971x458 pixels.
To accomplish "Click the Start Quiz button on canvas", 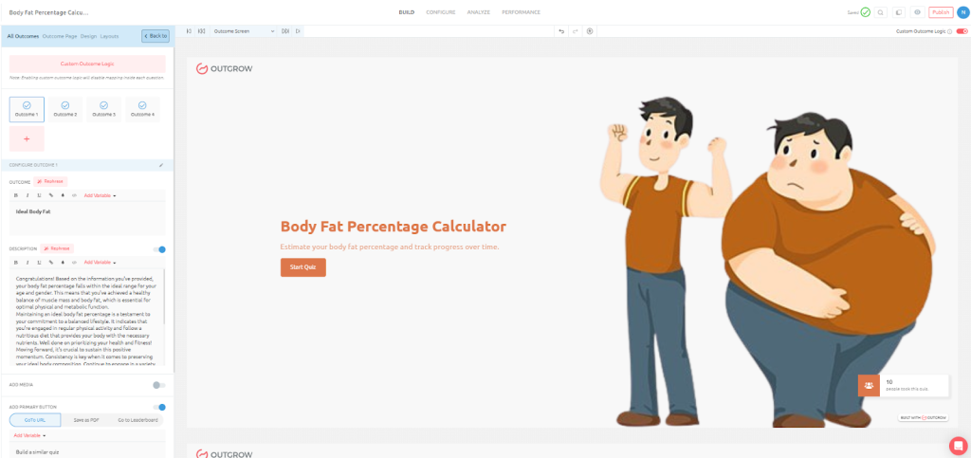I will point(302,267).
